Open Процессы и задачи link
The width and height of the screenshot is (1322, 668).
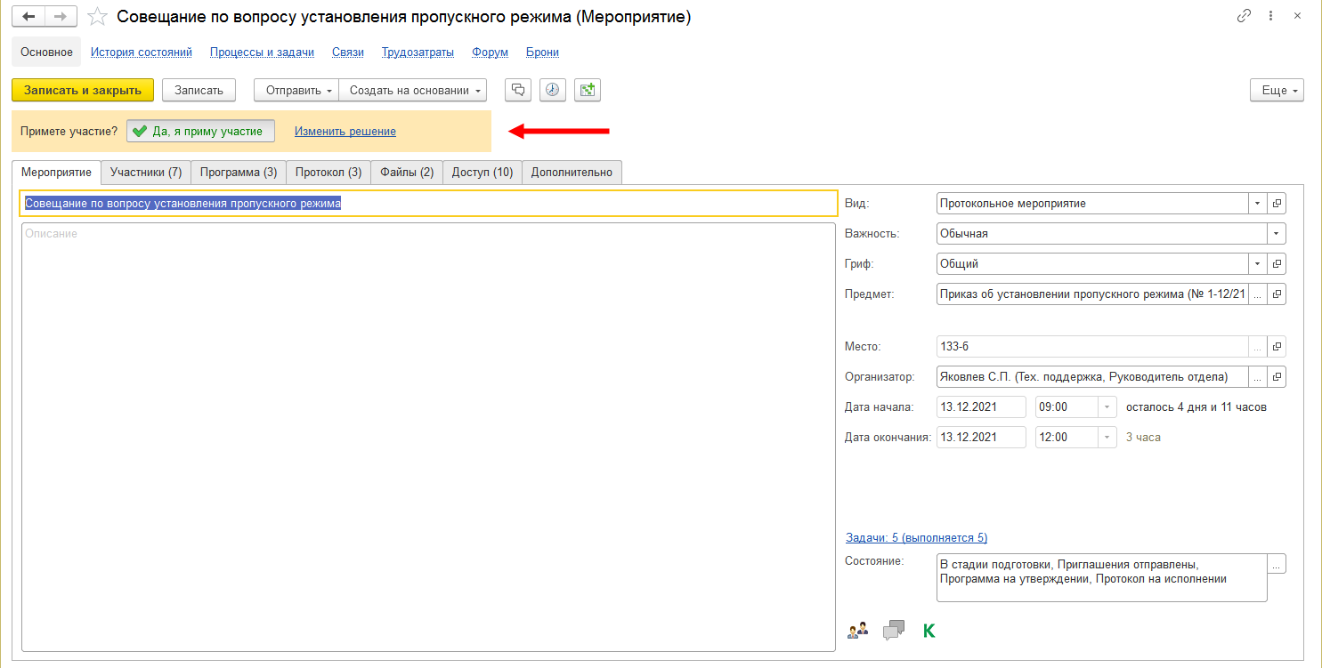click(x=262, y=52)
